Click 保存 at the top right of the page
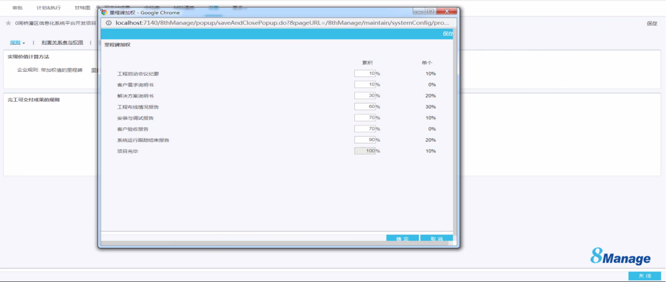The height and width of the screenshot is (282, 667). pyautogui.click(x=652, y=23)
